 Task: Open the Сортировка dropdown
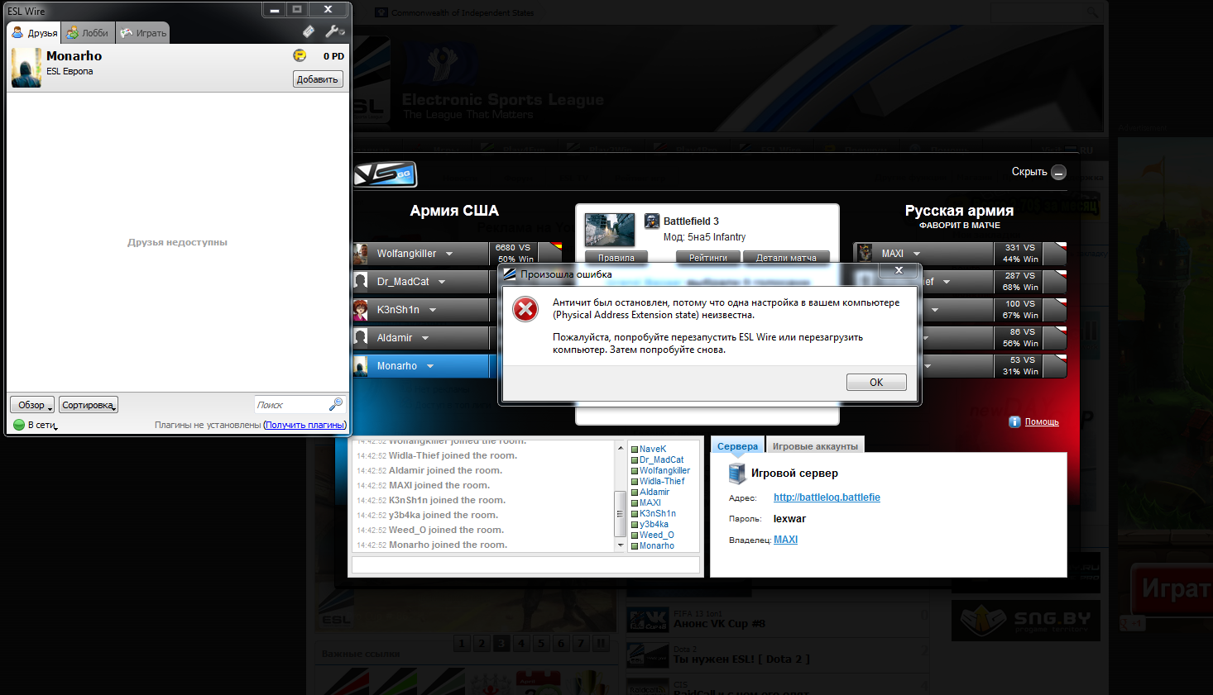click(89, 405)
